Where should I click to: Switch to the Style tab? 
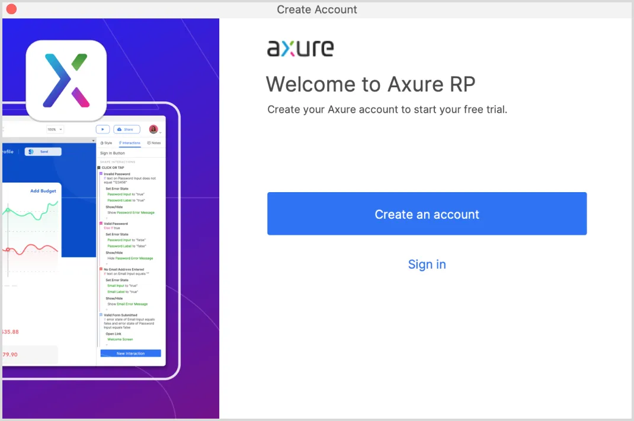coord(106,143)
